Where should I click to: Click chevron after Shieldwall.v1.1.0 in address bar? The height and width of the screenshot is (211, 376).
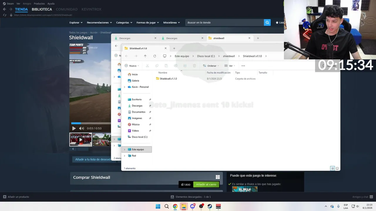pyautogui.click(x=266, y=56)
